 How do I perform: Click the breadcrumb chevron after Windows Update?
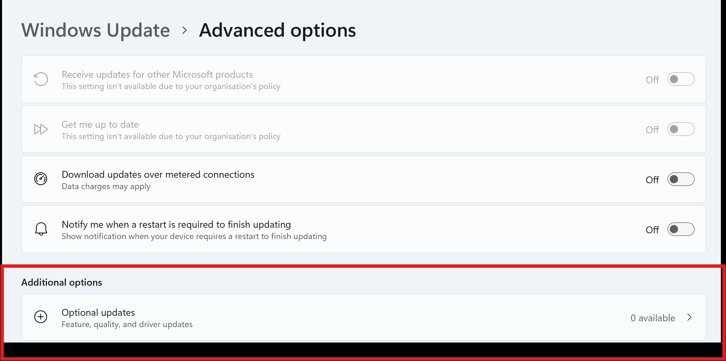coord(185,30)
